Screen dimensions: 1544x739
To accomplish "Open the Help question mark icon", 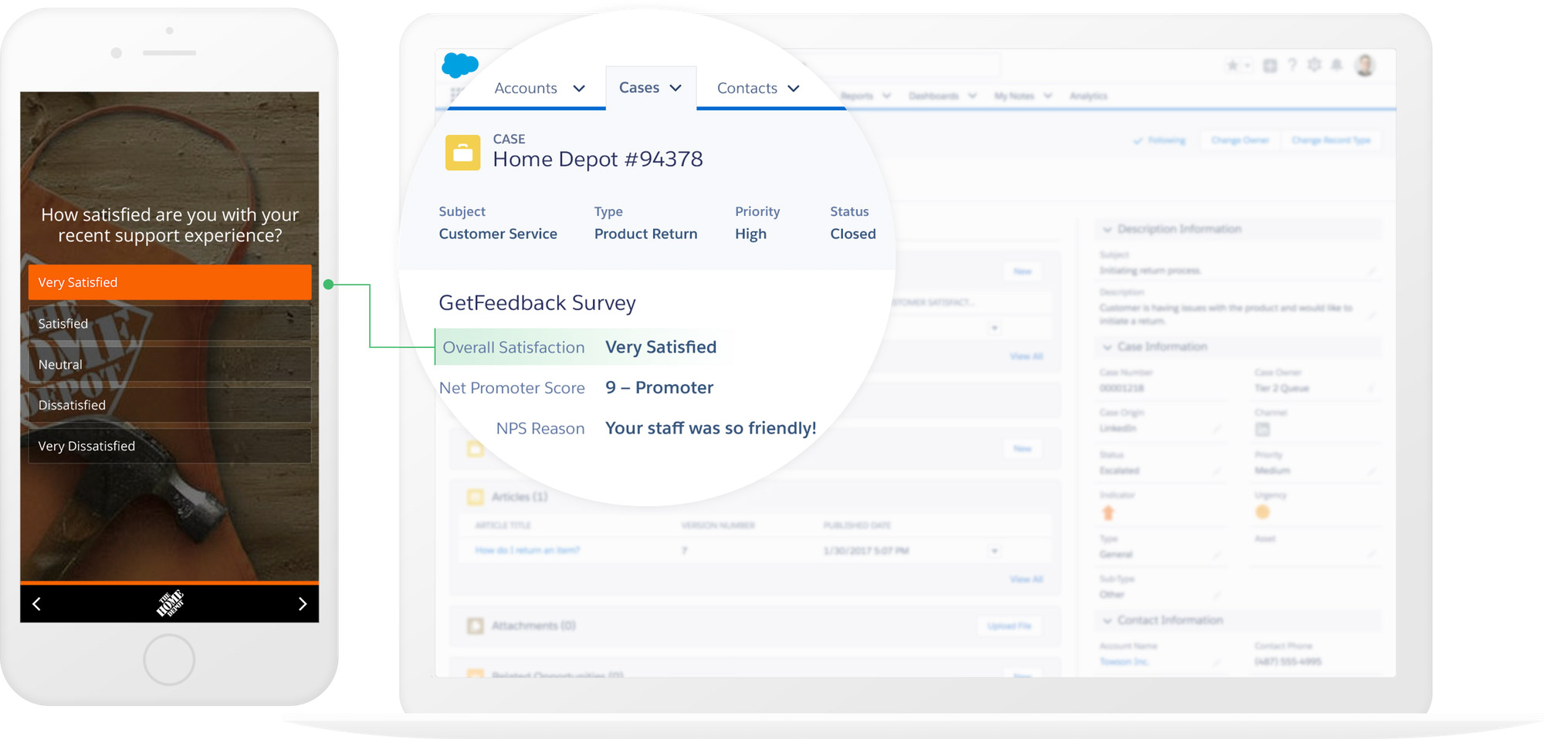I will point(1292,66).
